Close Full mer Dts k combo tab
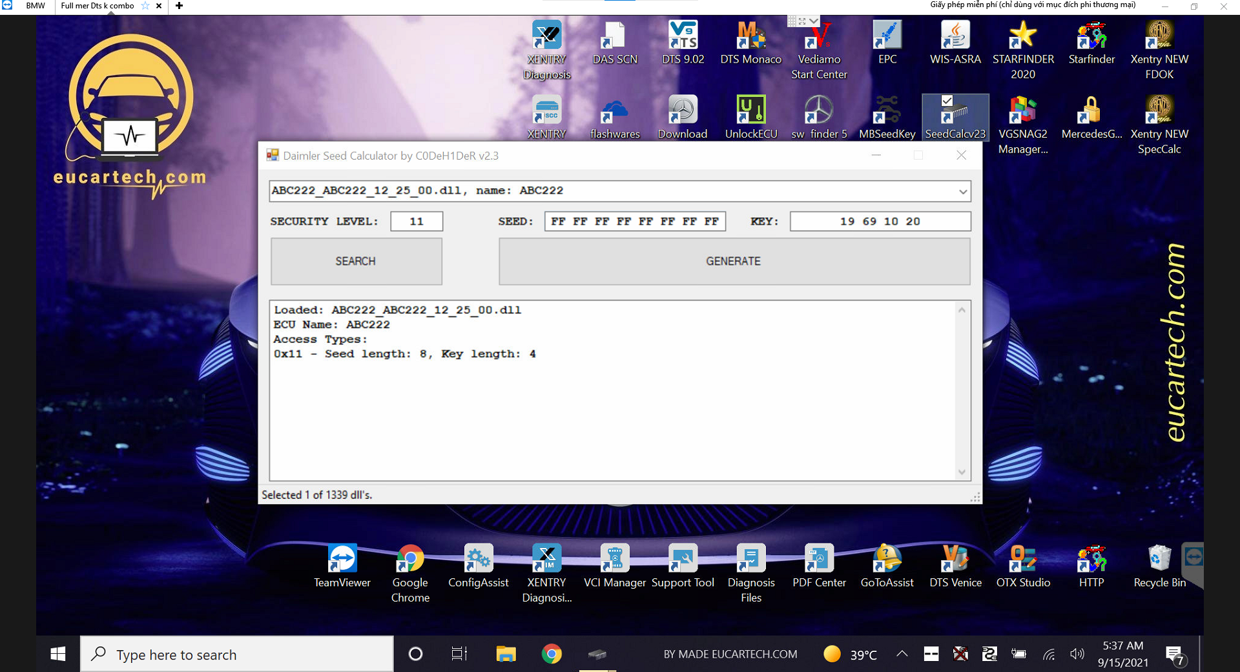The width and height of the screenshot is (1240, 672). (x=159, y=6)
